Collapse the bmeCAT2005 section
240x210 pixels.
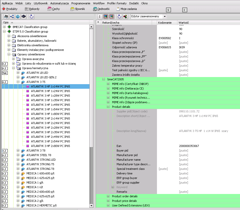[x=104, y=79]
